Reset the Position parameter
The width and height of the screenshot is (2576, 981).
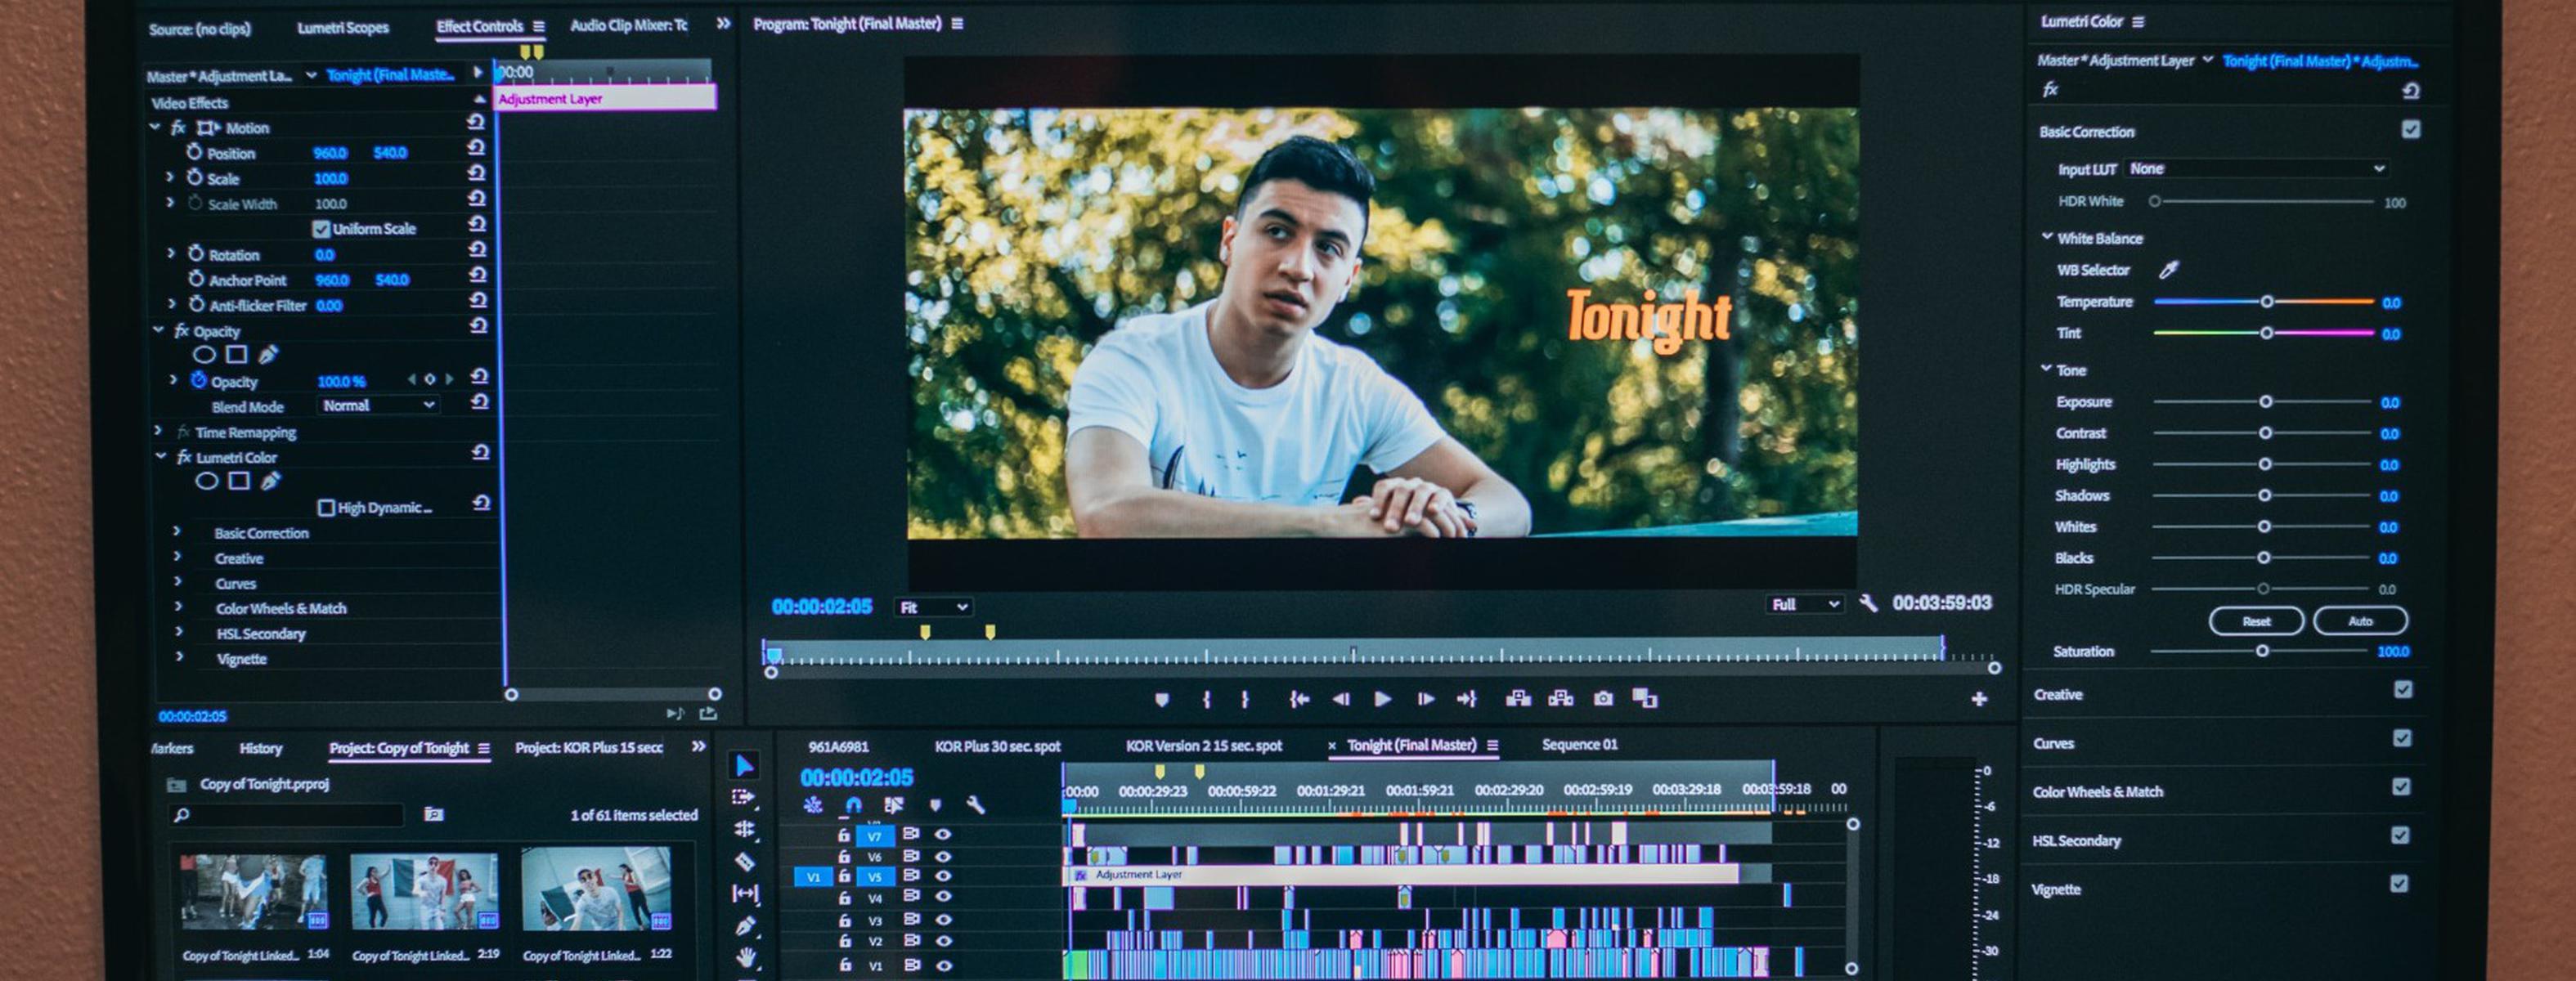(x=476, y=147)
